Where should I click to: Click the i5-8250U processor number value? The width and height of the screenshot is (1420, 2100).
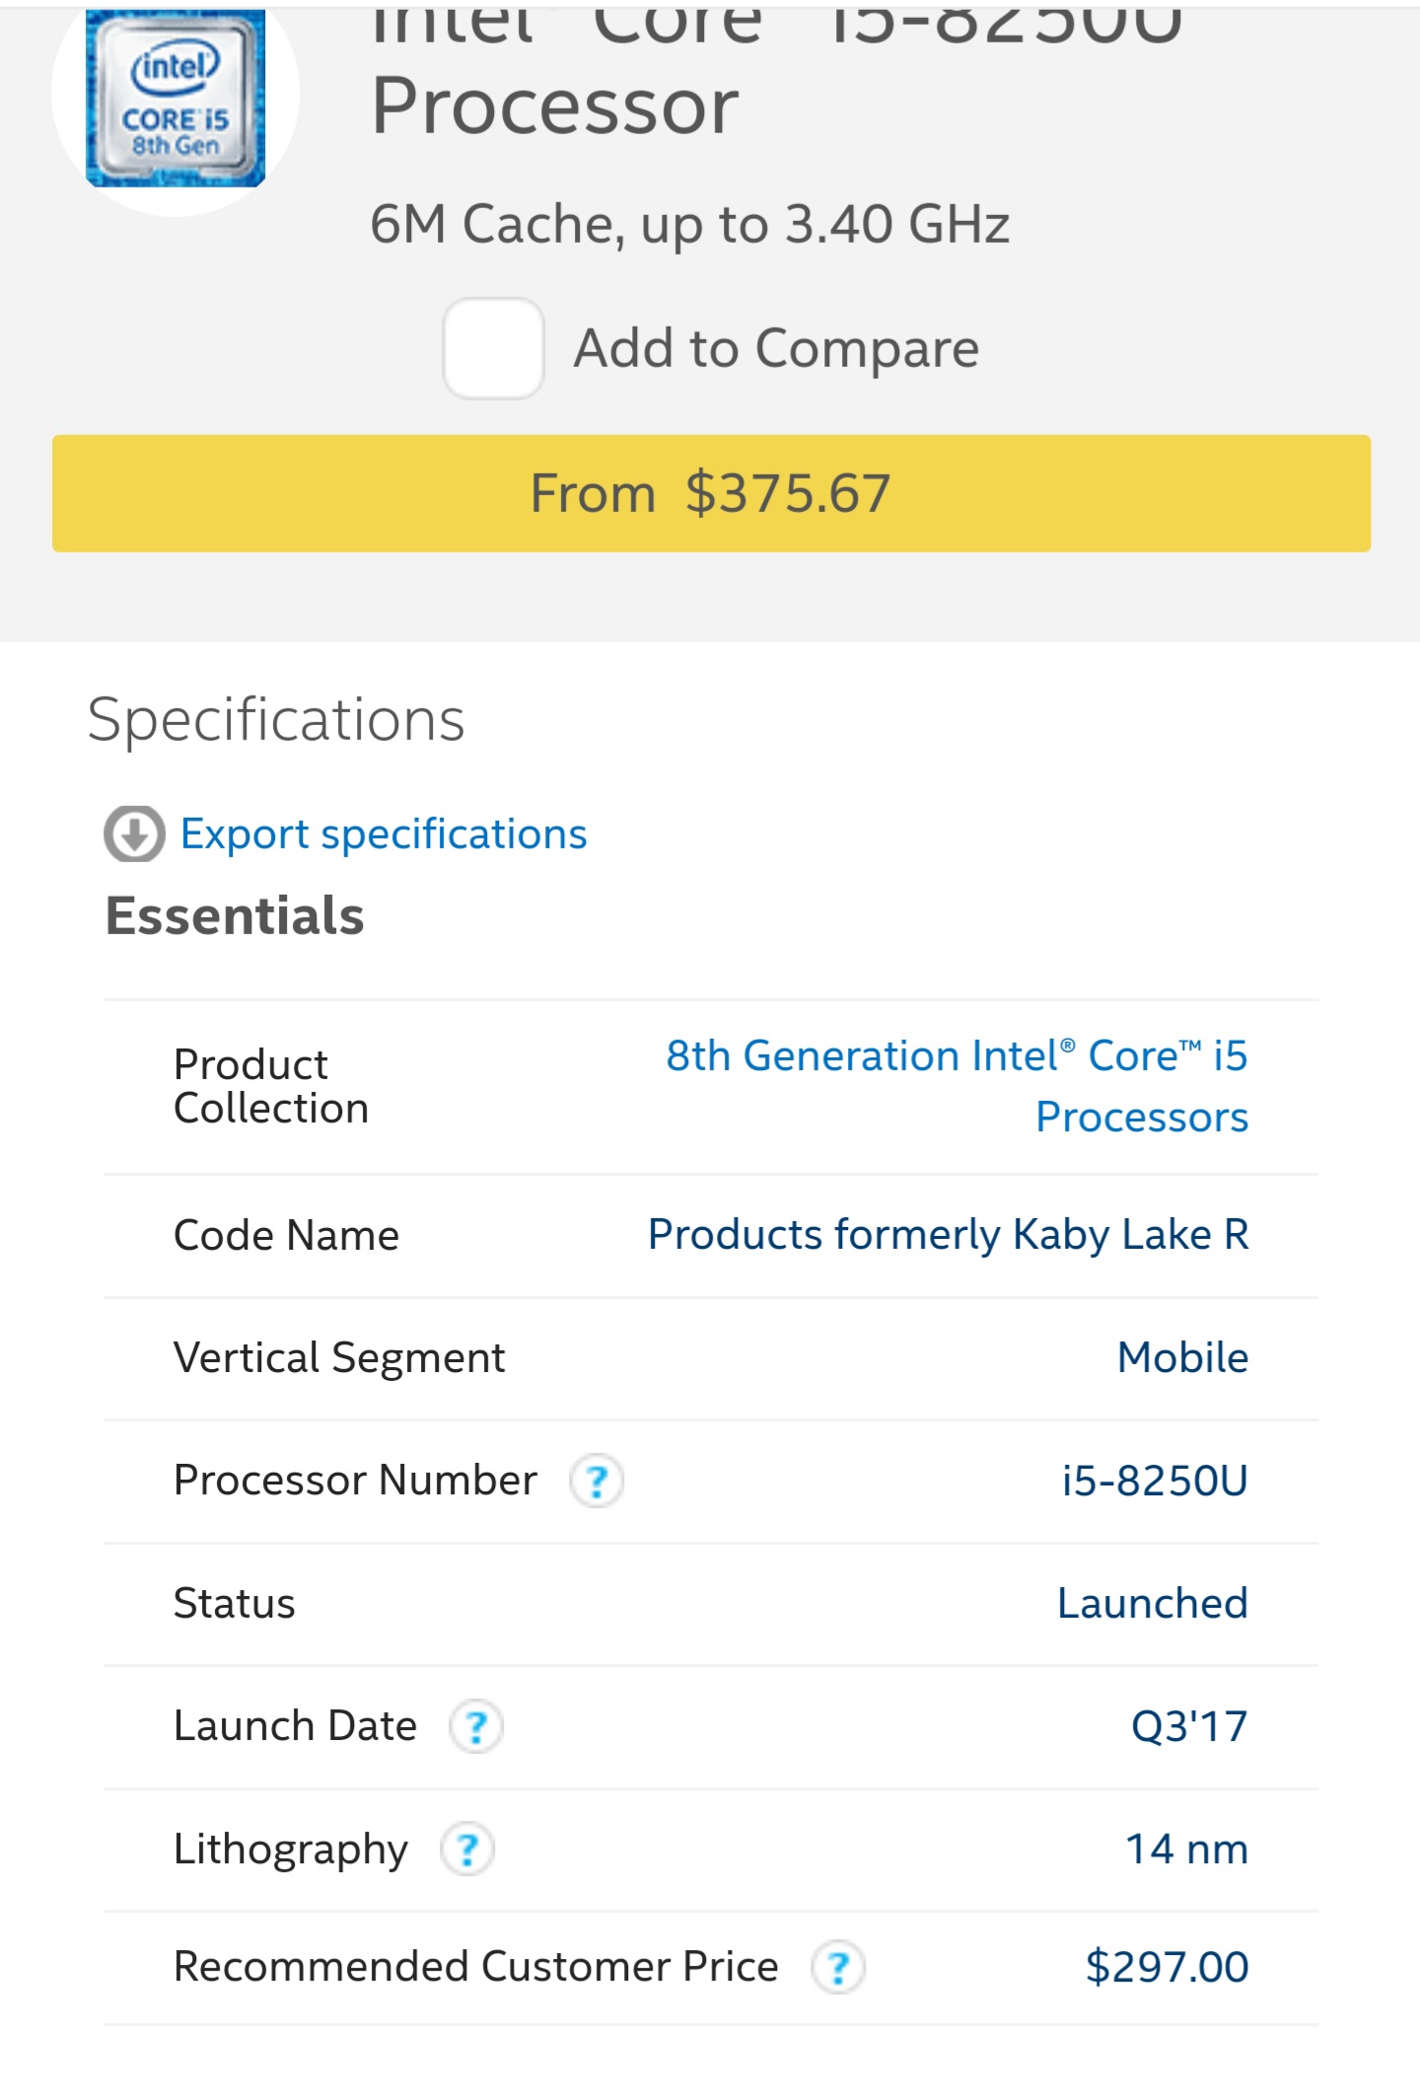(x=1155, y=1481)
